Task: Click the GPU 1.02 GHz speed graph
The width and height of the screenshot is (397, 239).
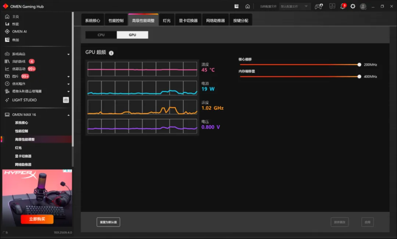Action: pos(142,107)
